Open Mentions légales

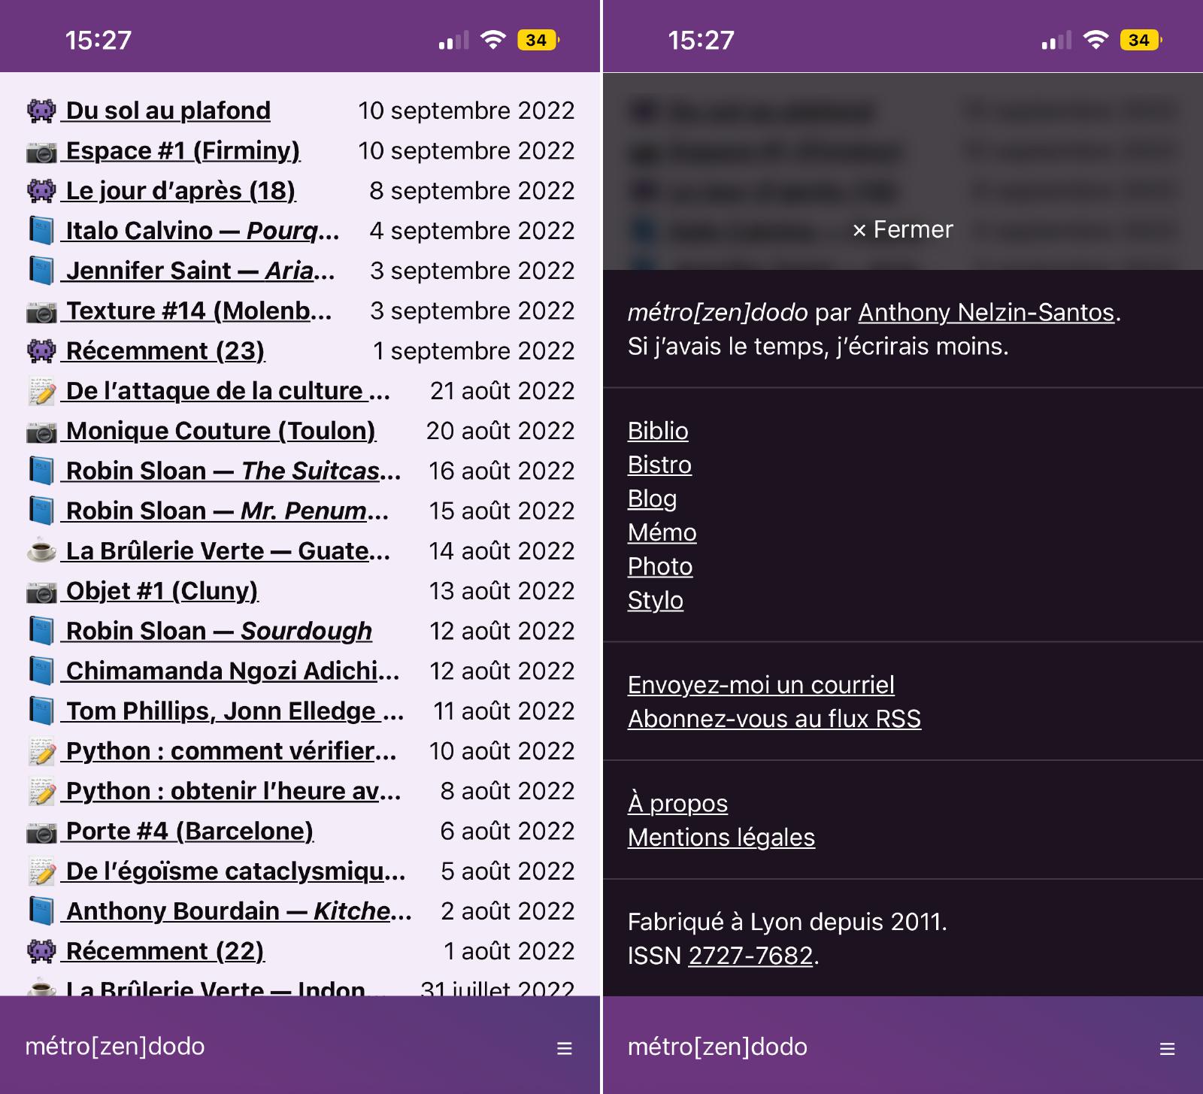(720, 836)
